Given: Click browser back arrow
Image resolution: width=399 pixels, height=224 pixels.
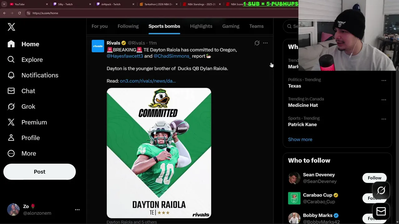Looking at the screenshot, I should click(x=4, y=13).
